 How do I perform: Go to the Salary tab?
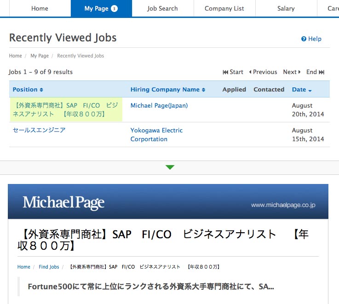(x=286, y=8)
